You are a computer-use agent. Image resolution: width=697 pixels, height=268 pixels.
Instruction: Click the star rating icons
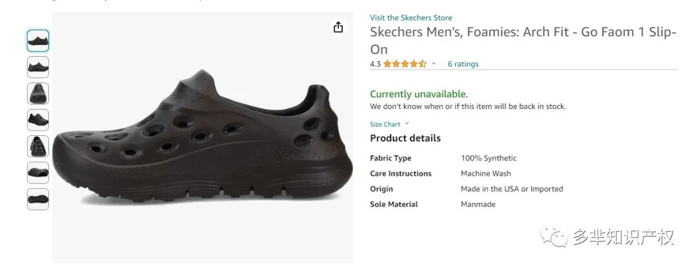(x=405, y=64)
